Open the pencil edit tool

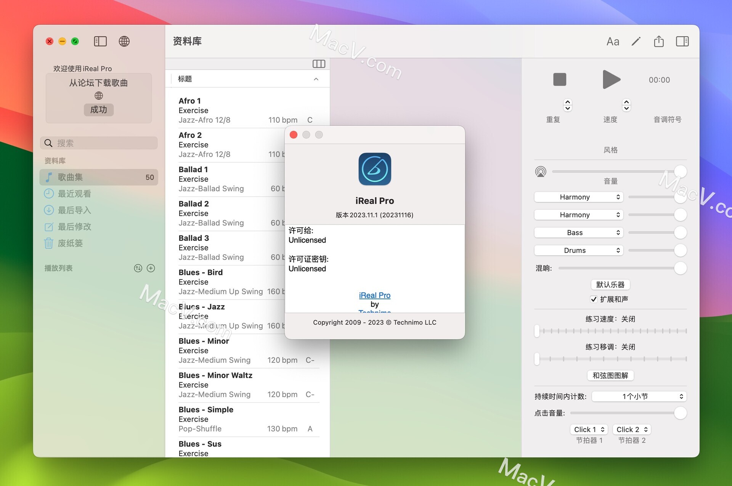click(x=636, y=41)
